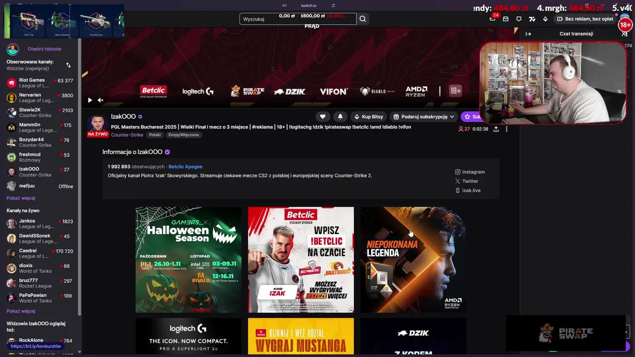Image resolution: width=635 pixels, height=357 pixels.
Task: Click the search magnifier icon
Action: tap(363, 19)
